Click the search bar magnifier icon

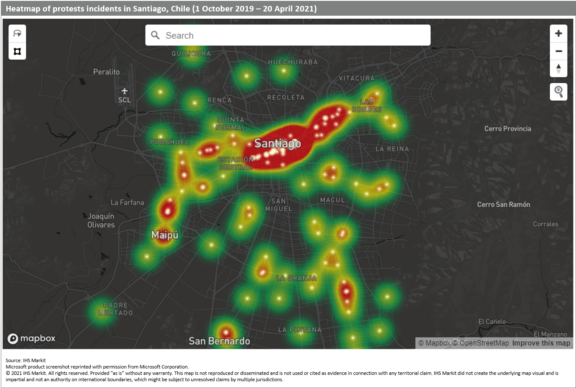point(155,35)
